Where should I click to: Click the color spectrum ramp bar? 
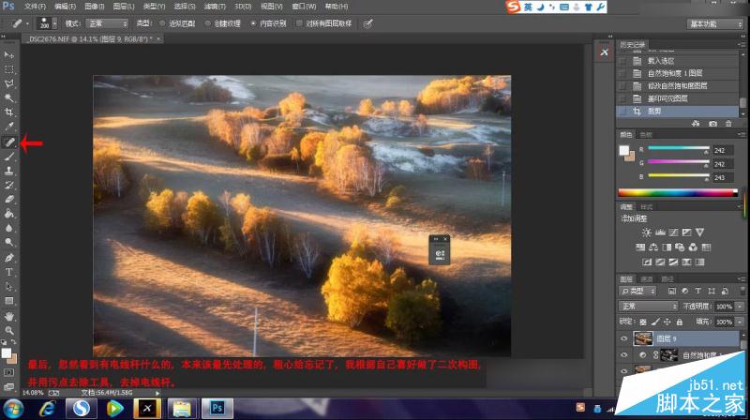pos(678,193)
